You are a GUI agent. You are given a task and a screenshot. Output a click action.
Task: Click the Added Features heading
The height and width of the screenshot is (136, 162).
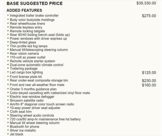(24, 10)
